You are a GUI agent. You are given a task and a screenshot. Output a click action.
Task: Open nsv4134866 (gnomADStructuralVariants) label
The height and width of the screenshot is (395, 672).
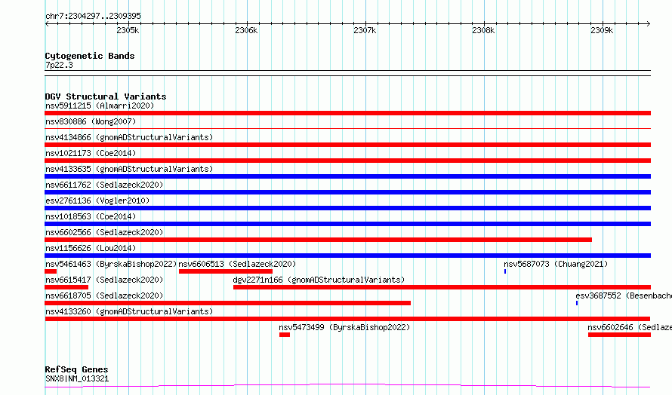[x=129, y=137]
